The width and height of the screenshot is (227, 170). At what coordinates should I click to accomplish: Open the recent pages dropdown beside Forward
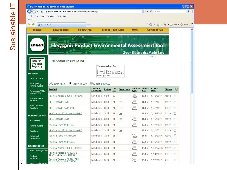click(x=38, y=11)
